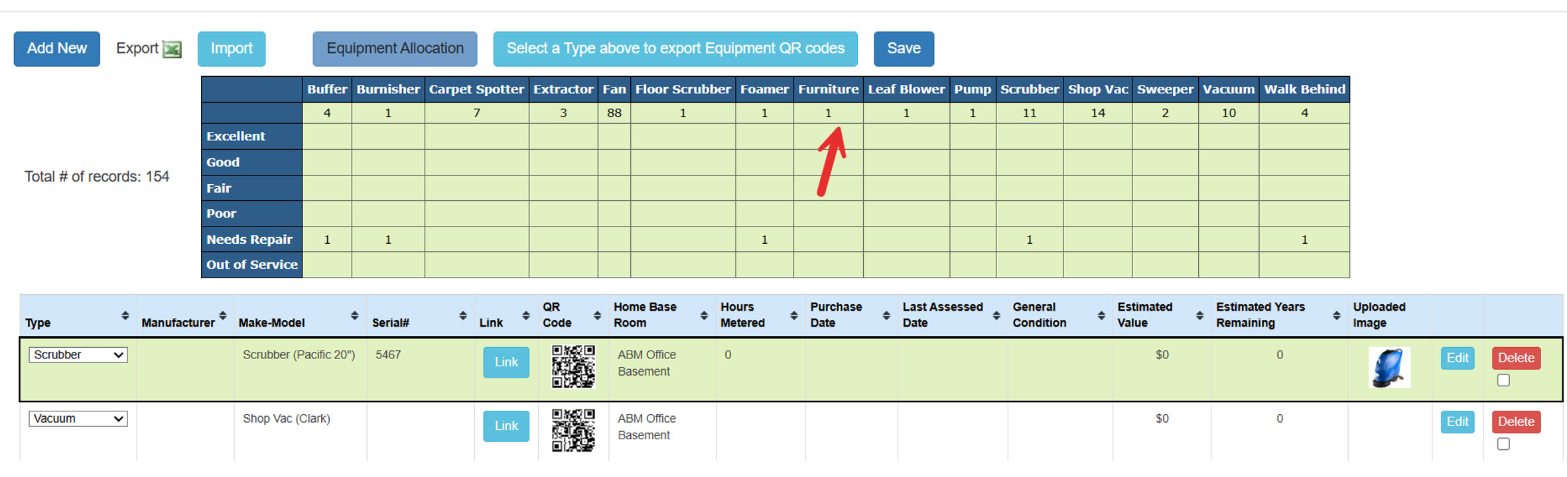Screen dimensions: 1567x477
Task: Click Needs Repair count under Foamer
Action: coord(764,240)
